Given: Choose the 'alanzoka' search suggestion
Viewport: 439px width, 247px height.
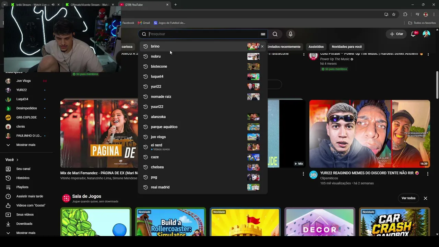Looking at the screenshot, I should (202, 117).
